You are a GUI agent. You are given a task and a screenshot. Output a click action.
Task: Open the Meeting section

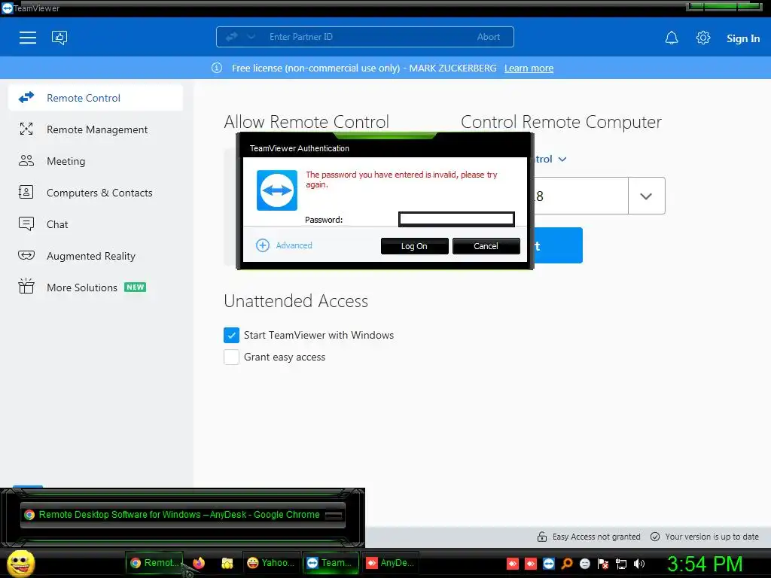coord(96,161)
